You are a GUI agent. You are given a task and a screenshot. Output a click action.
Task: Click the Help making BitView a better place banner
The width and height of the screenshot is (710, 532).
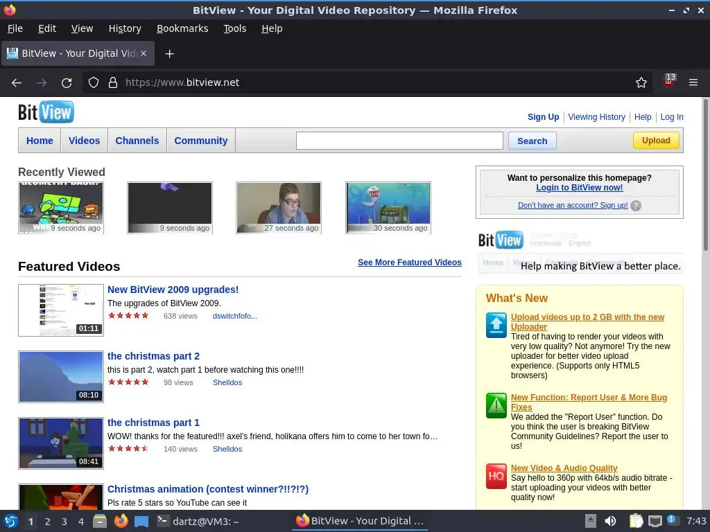pos(580,251)
